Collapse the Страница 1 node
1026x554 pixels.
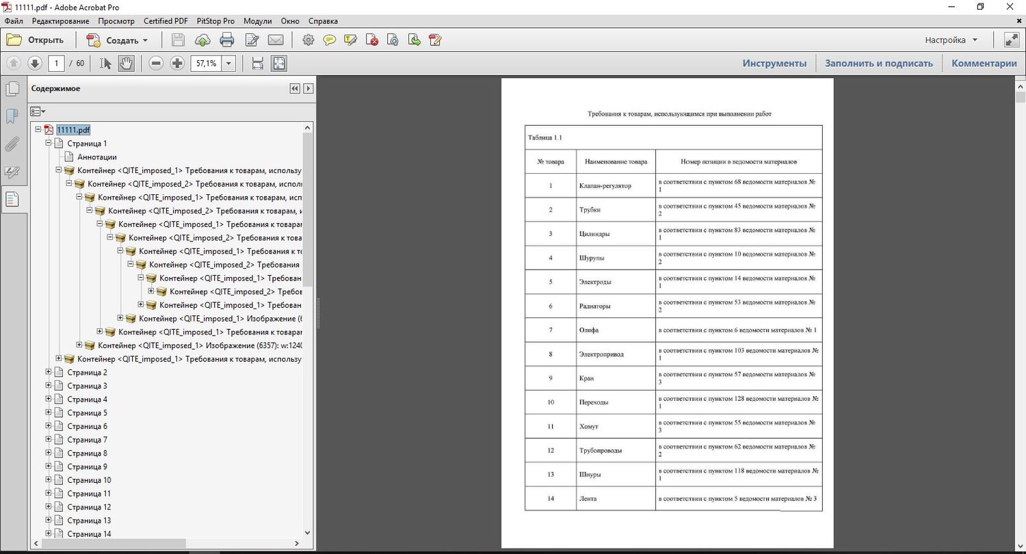pos(49,144)
